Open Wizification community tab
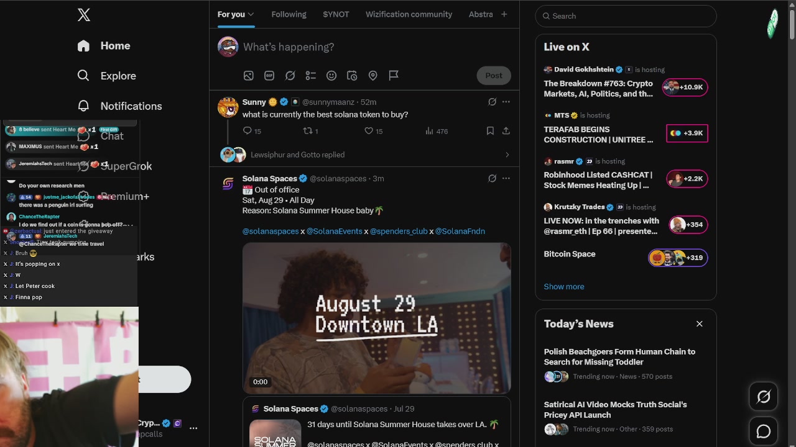Viewport: 796px width, 447px height. 409,14
